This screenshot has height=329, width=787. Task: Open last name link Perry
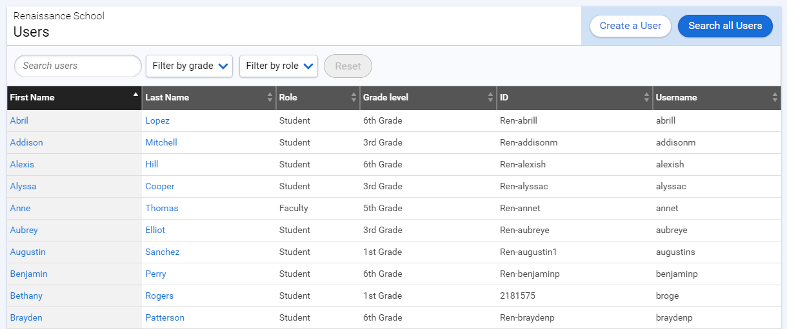click(x=155, y=274)
